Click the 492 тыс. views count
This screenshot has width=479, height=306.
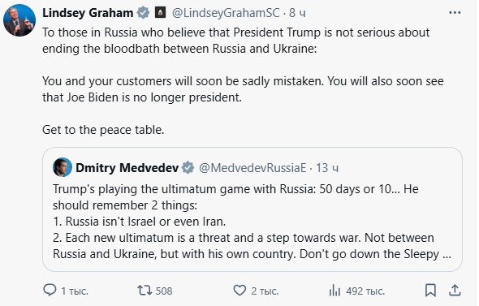365,291
